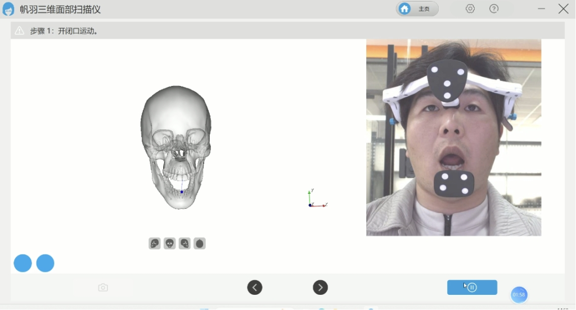Image resolution: width=576 pixels, height=310 pixels.
Task: Advance with the right arrow button
Action: [320, 288]
